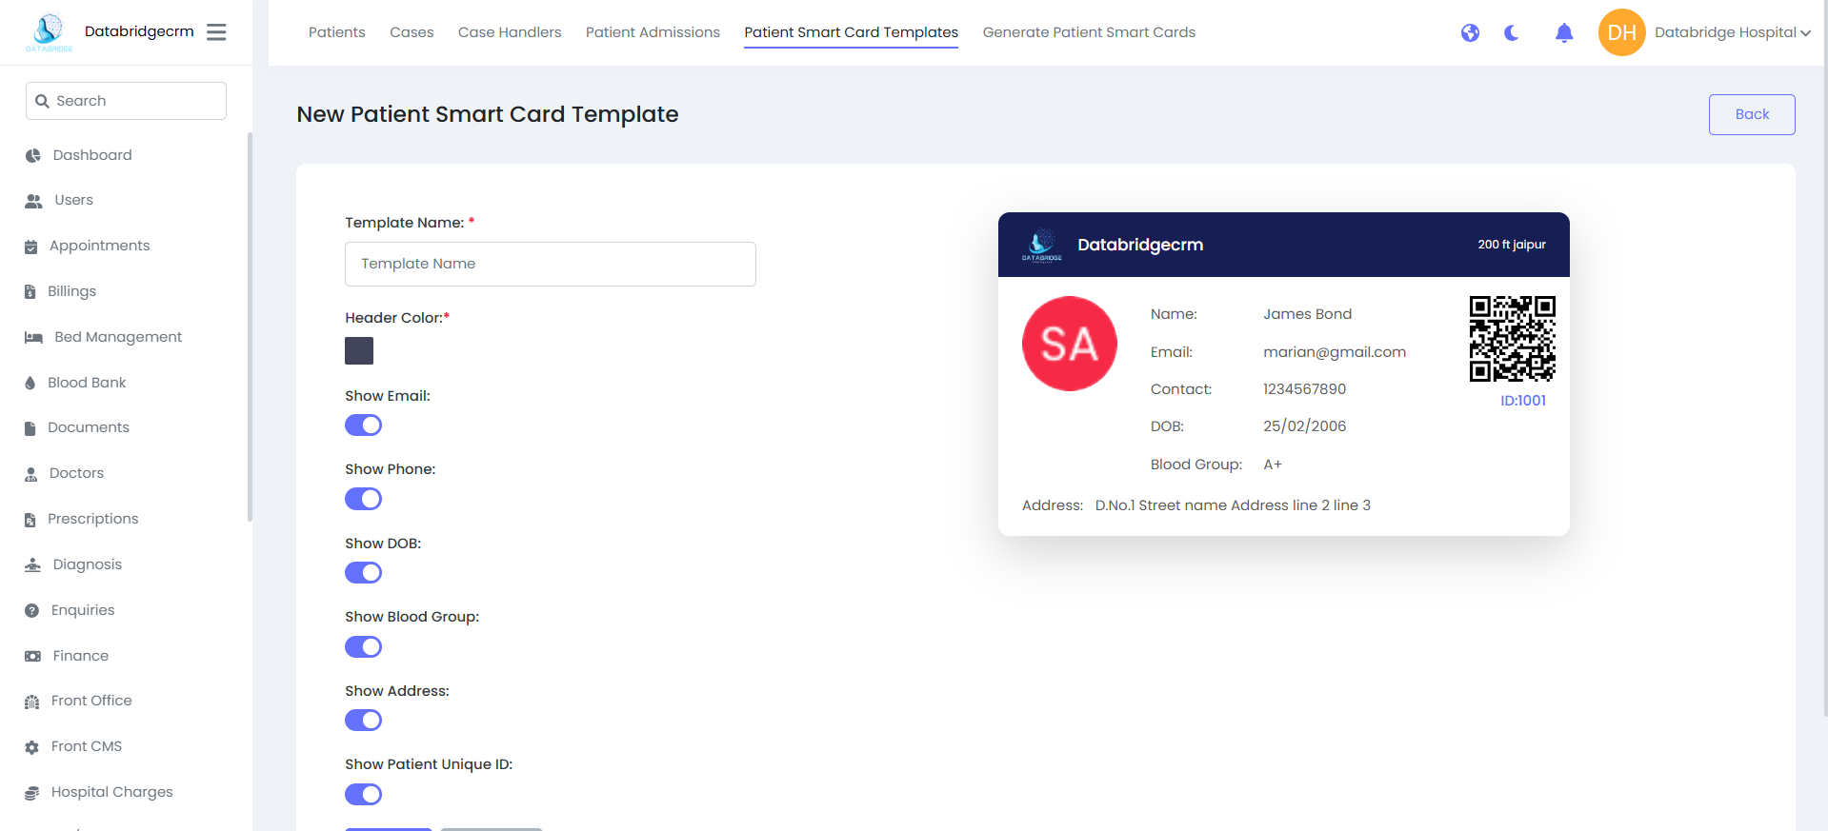Click the Prescriptions icon in sidebar
1828x831 pixels.
(x=30, y=520)
